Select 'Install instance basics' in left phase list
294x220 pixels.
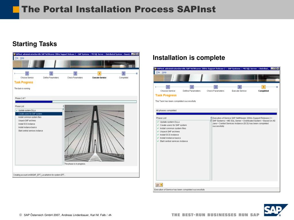[28, 127]
